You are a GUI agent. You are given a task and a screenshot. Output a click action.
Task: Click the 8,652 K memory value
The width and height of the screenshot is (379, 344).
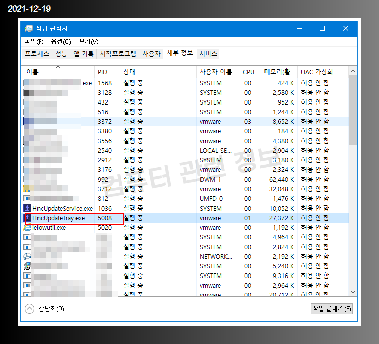(283, 122)
